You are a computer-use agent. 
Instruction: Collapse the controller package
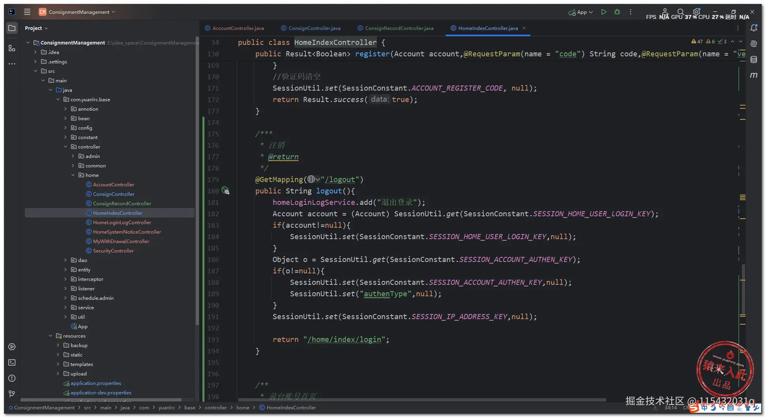pyautogui.click(x=66, y=147)
